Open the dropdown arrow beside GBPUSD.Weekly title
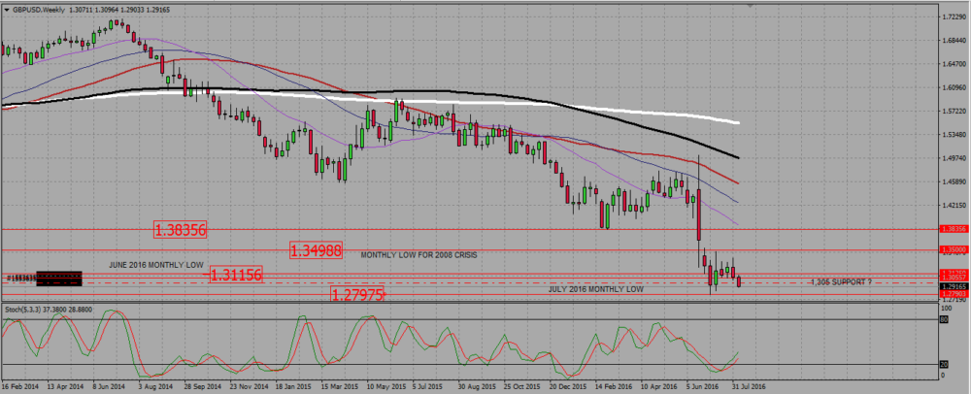Screen dimensions: 971x394 [x=7, y=10]
